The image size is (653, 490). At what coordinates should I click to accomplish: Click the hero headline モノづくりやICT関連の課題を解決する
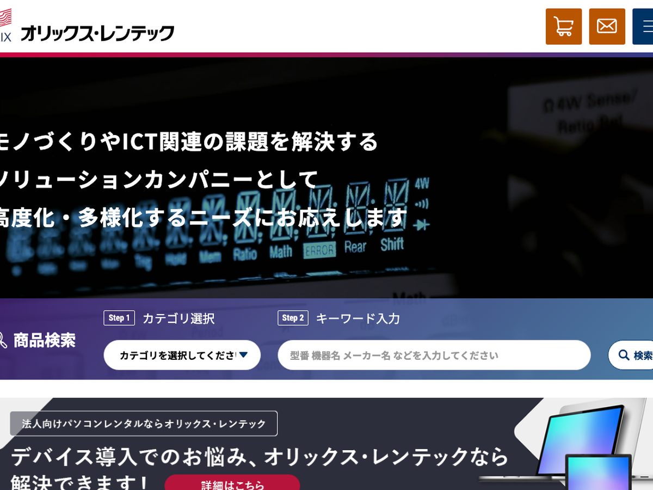point(188,142)
